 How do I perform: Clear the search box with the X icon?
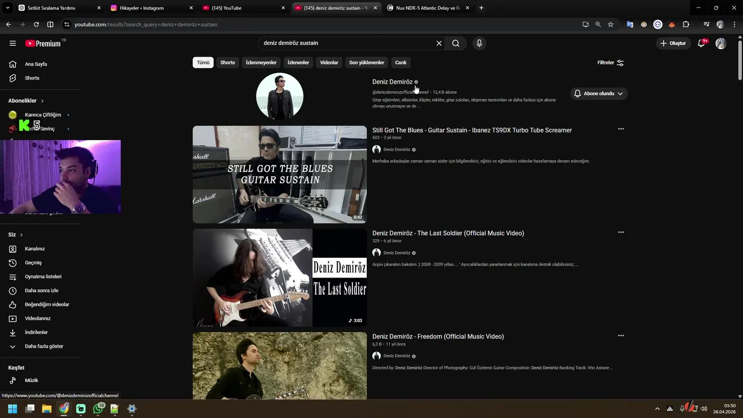(x=439, y=43)
